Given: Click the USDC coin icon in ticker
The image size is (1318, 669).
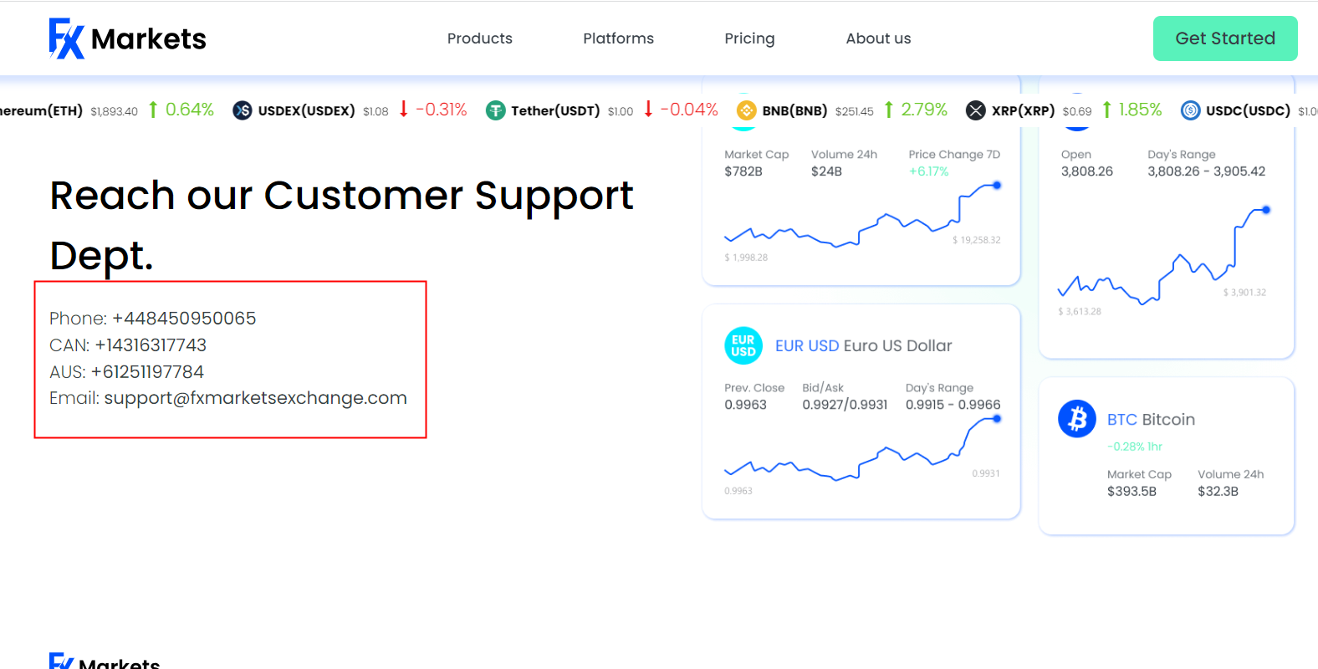Looking at the screenshot, I should pyautogui.click(x=1190, y=110).
